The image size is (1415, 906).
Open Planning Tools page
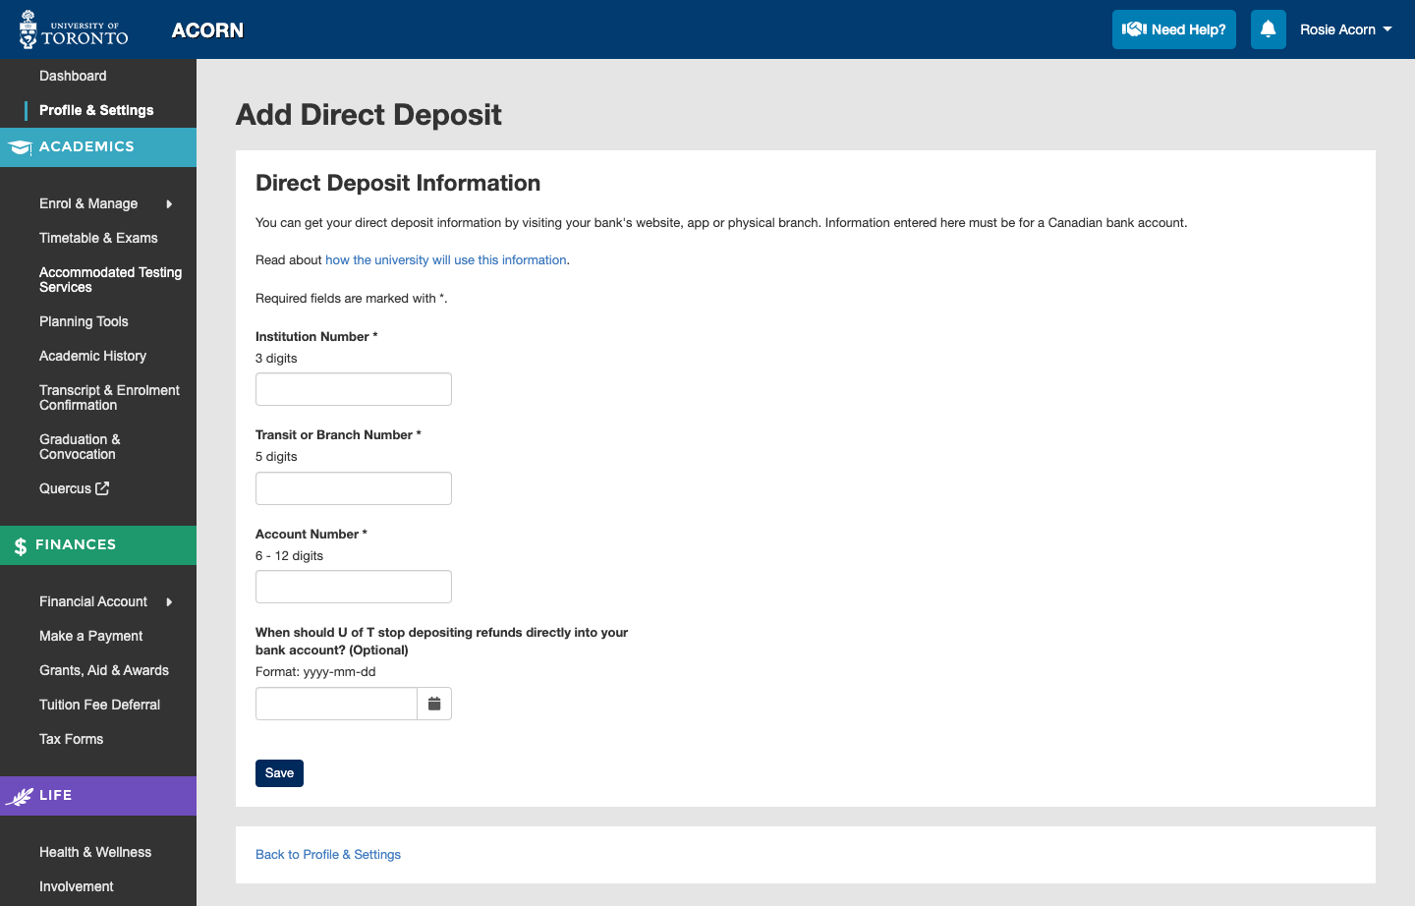[84, 321]
